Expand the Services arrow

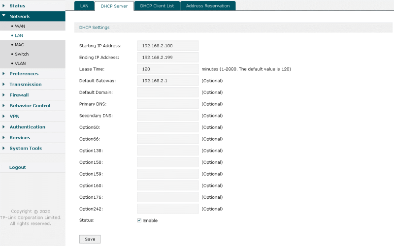[3, 138]
